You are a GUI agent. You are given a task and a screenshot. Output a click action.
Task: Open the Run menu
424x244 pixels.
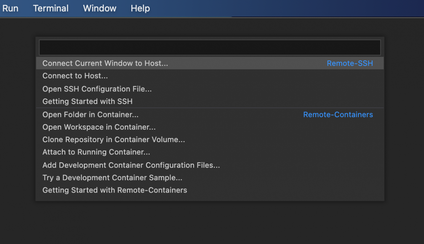pyautogui.click(x=10, y=8)
